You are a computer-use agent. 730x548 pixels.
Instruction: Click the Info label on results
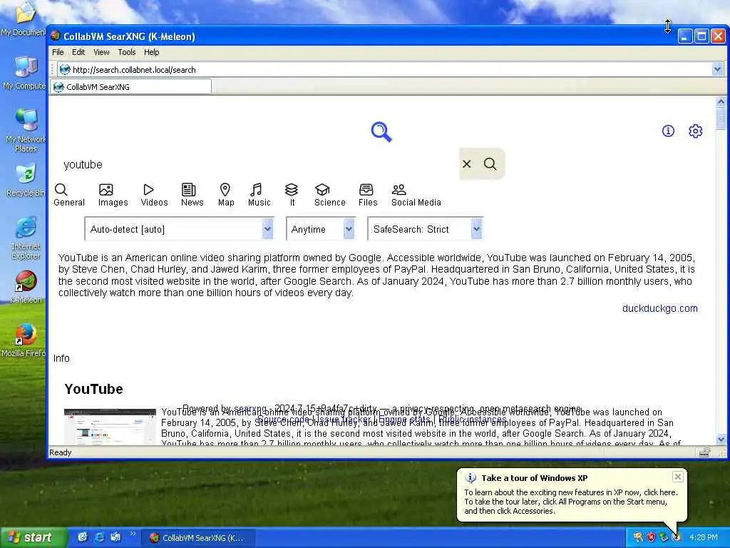(x=61, y=358)
